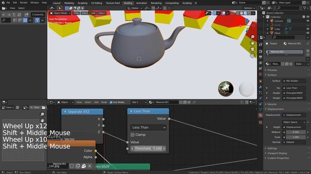Toggle the Collection exclude checkbox
This screenshot has width=311, height=174.
[304, 17]
